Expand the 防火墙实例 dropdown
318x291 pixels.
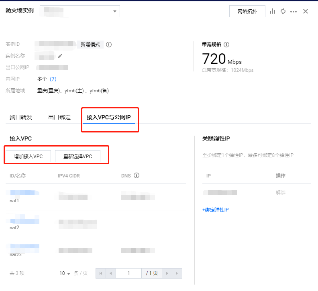[x=115, y=11]
